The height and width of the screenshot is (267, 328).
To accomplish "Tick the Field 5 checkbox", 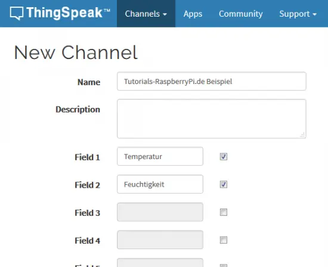I will [224, 266].
